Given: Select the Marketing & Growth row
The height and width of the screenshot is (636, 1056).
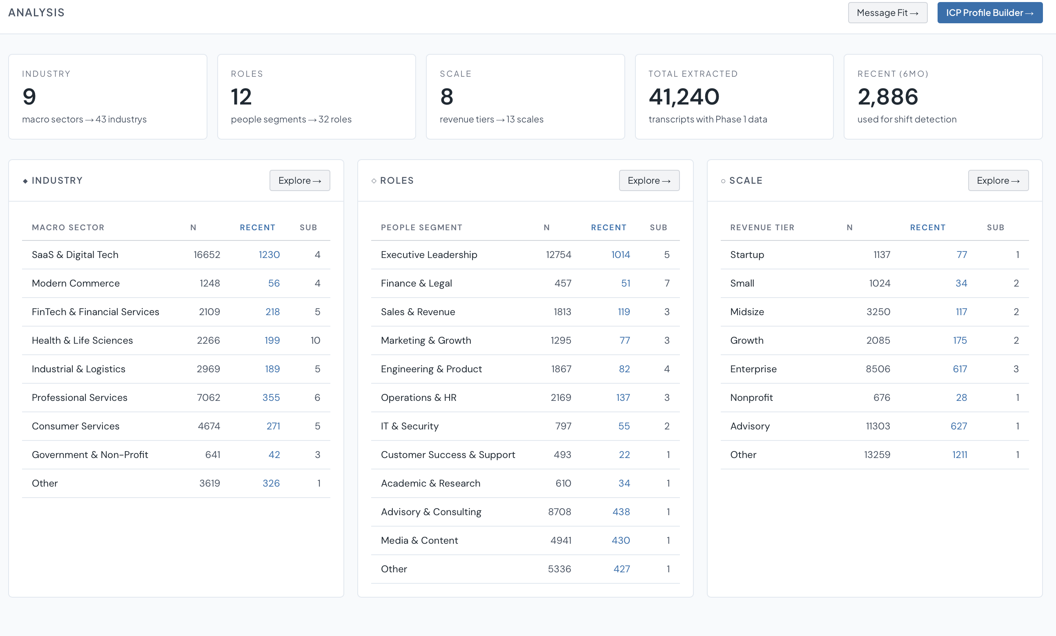Looking at the screenshot, I should tap(525, 340).
